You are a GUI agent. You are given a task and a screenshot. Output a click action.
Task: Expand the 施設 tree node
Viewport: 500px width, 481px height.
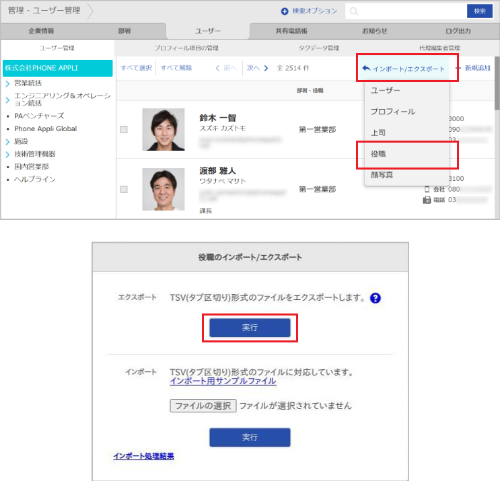[7, 141]
